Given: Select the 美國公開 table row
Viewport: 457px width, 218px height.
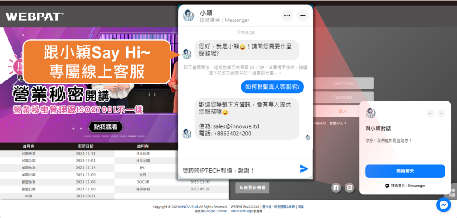Looking at the screenshot, I should pos(57,175).
